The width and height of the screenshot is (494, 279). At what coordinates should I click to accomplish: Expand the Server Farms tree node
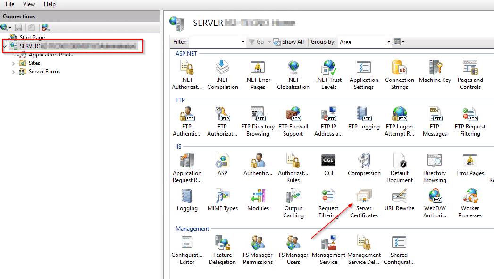13,72
